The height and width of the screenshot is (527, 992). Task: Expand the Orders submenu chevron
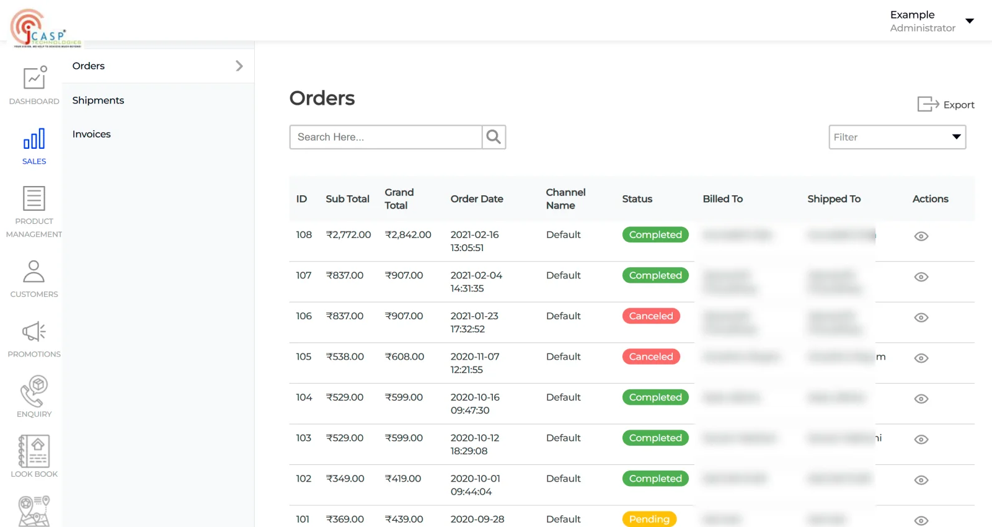pos(239,66)
